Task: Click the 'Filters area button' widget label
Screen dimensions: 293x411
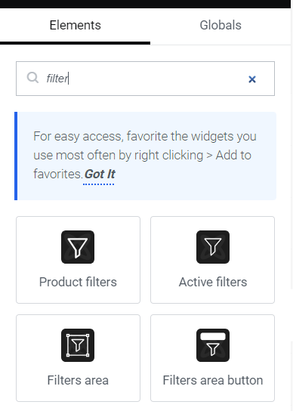Action: (x=213, y=380)
